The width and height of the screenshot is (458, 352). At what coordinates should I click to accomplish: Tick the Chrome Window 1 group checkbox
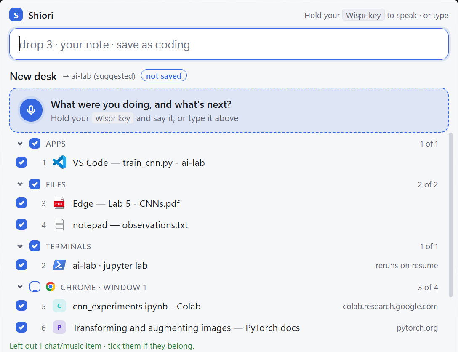[x=35, y=287]
